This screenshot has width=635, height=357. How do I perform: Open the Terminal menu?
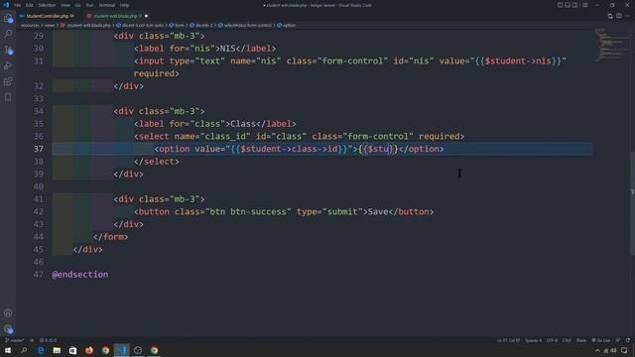point(107,5)
